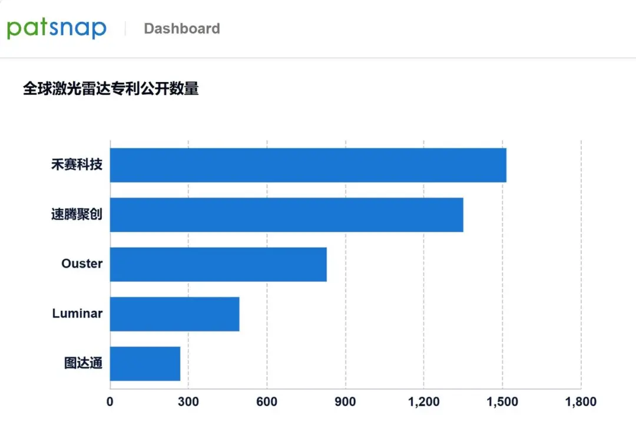This screenshot has height=428, width=636.
Task: Open the Dashboard header link
Action: click(x=182, y=28)
